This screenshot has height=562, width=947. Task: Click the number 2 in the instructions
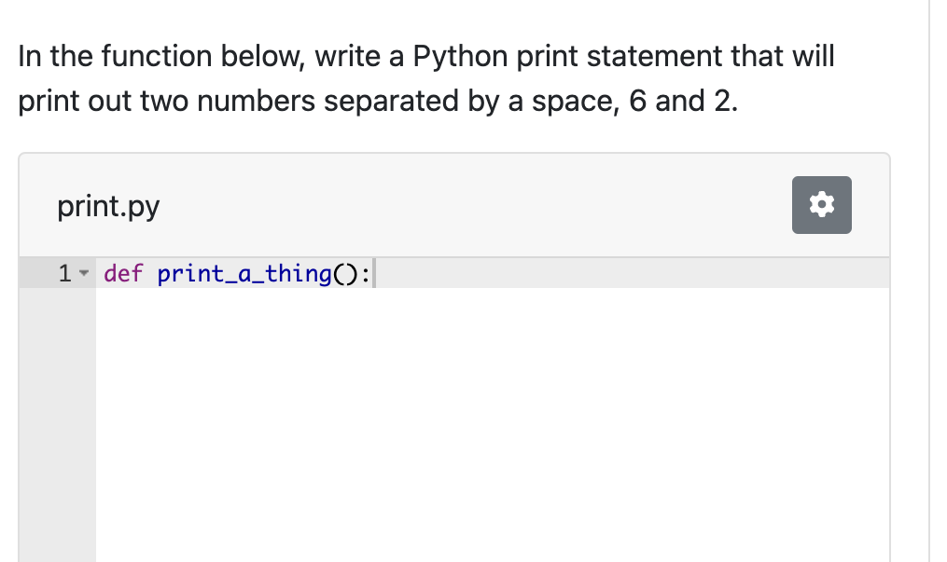pos(721,101)
